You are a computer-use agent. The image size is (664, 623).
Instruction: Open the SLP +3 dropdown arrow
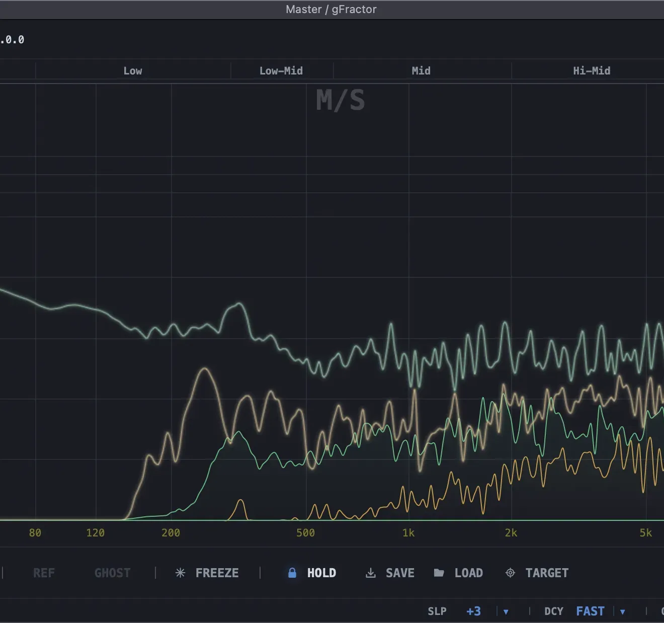(x=505, y=611)
